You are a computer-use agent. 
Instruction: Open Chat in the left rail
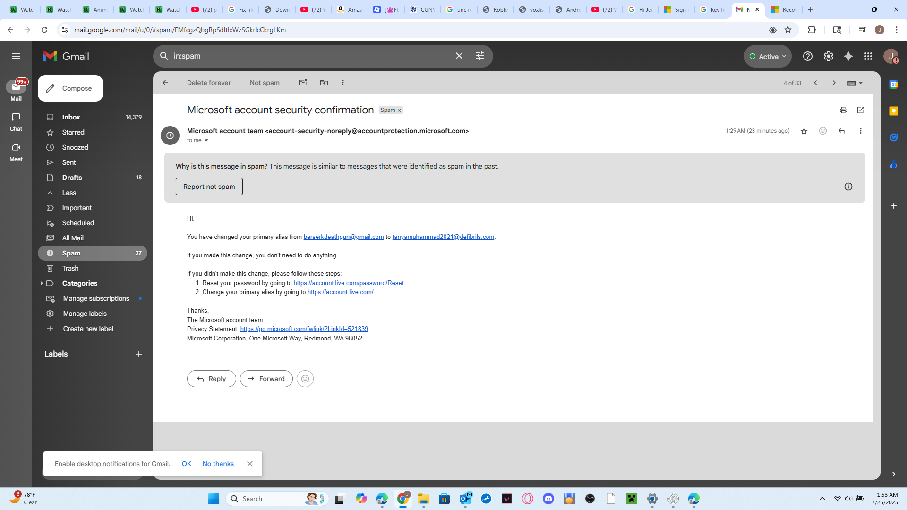click(16, 122)
